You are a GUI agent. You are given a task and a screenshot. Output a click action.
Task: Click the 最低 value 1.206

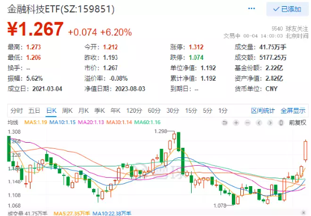click(x=33, y=58)
